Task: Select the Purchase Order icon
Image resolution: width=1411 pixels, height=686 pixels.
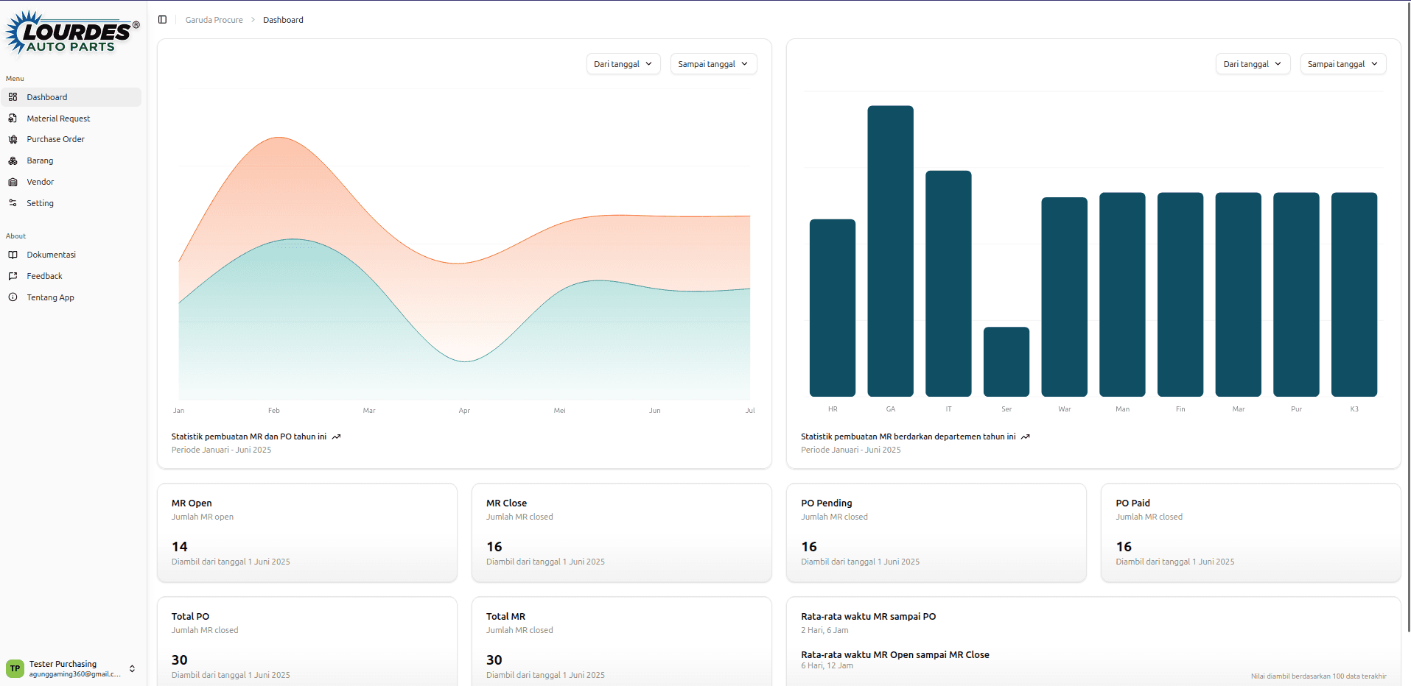Action: pyautogui.click(x=13, y=139)
